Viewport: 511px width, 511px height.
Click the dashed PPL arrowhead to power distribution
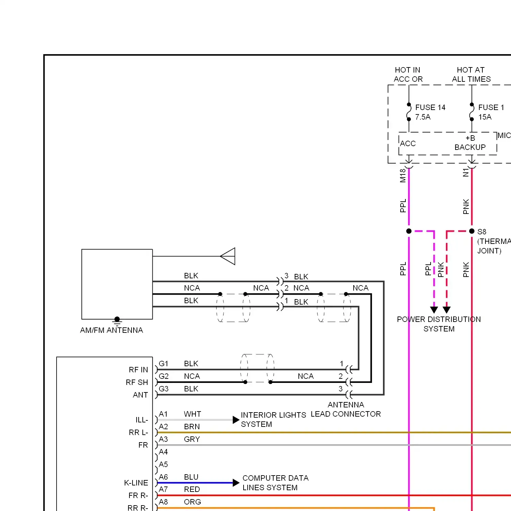click(x=434, y=310)
